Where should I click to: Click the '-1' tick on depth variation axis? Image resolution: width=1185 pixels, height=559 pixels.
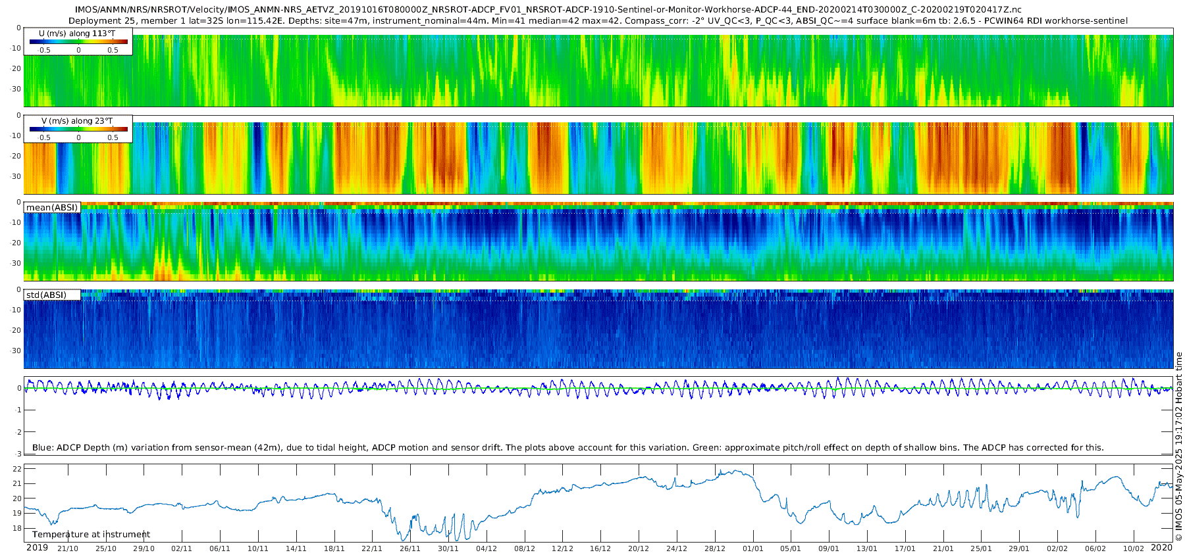(x=18, y=410)
